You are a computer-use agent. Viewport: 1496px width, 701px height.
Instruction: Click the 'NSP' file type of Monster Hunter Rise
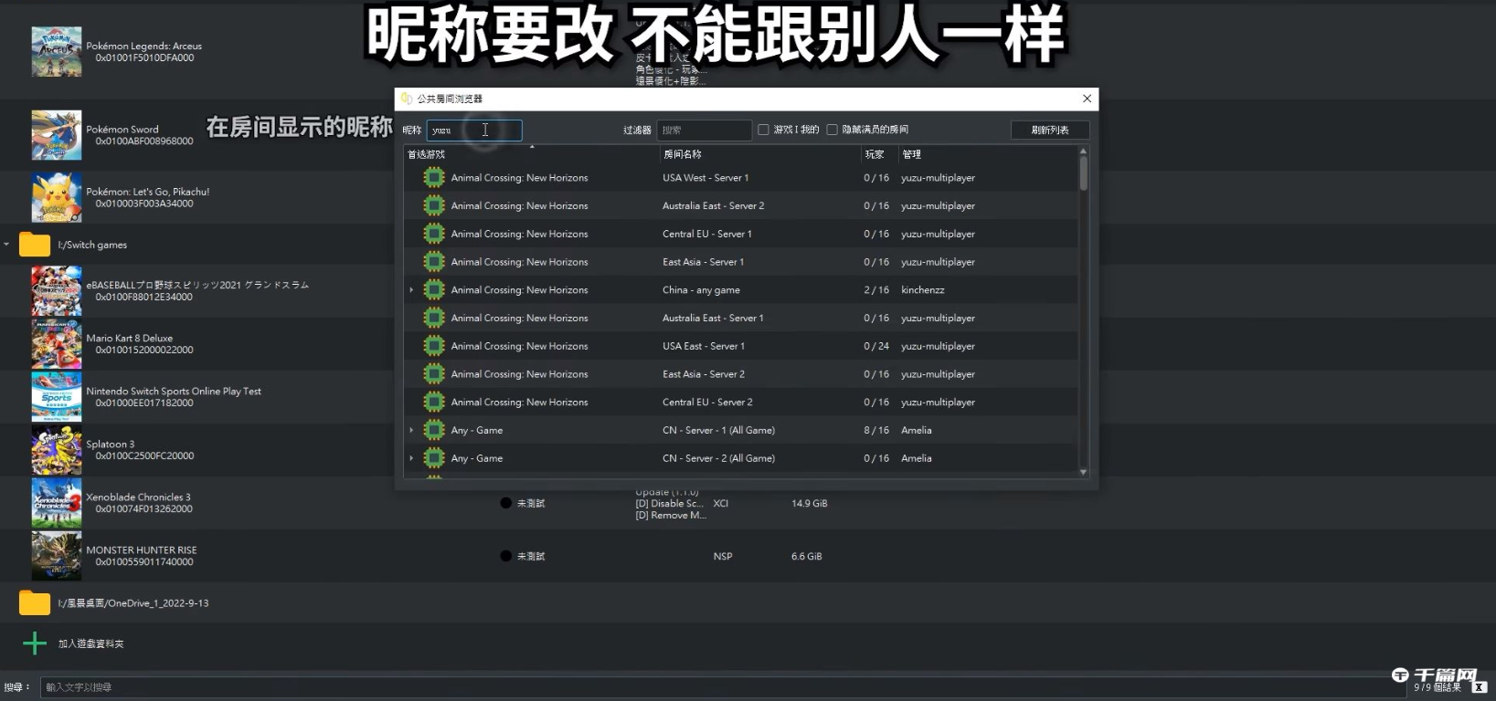723,556
